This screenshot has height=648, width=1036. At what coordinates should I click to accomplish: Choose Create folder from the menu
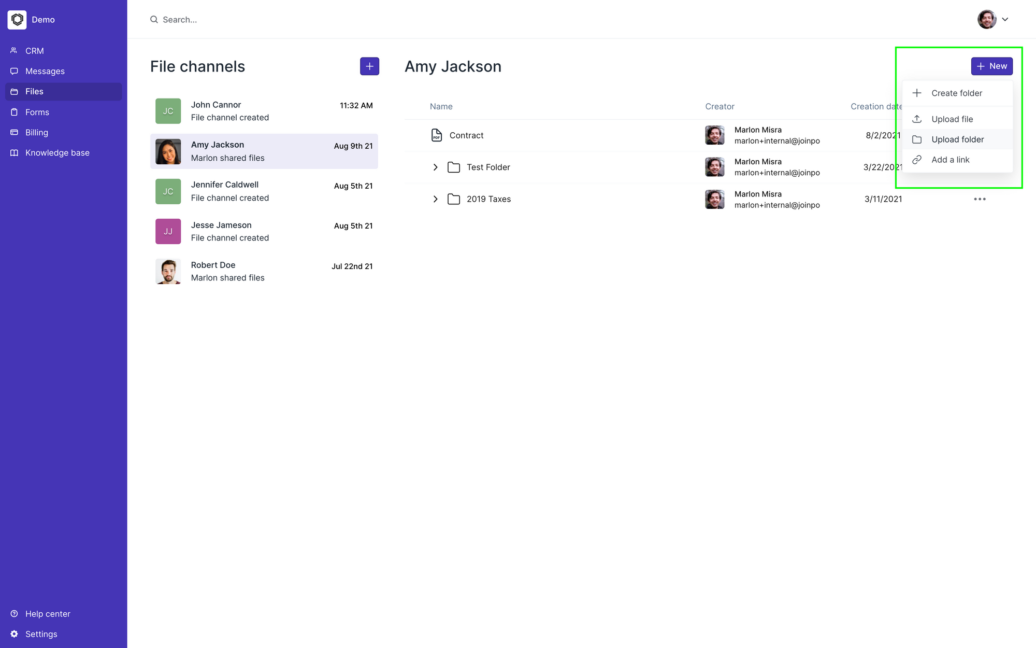point(956,93)
